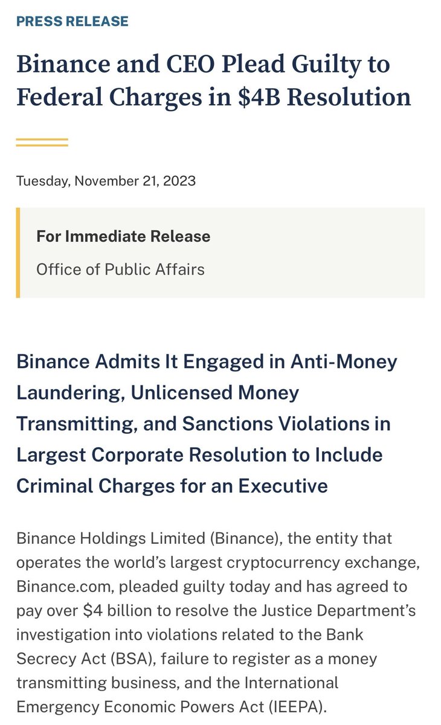Click the yellow double-line divider below headline

coord(42,142)
